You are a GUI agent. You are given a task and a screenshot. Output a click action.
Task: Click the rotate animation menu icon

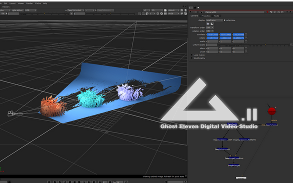pyautogui.click(x=246, y=38)
